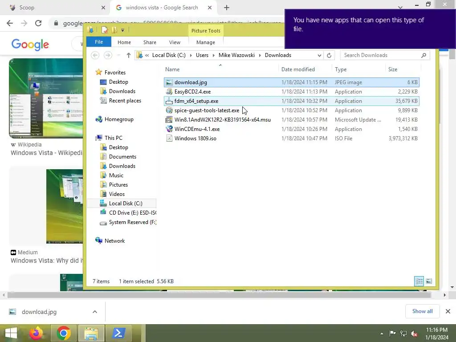Click the new apps notification banner

(370, 28)
